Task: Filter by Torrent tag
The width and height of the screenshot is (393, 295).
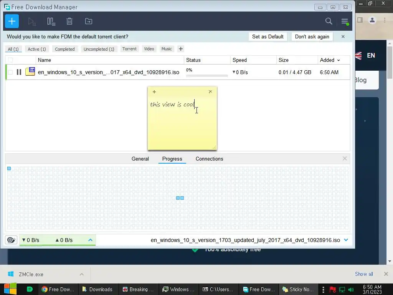Action: pyautogui.click(x=130, y=49)
